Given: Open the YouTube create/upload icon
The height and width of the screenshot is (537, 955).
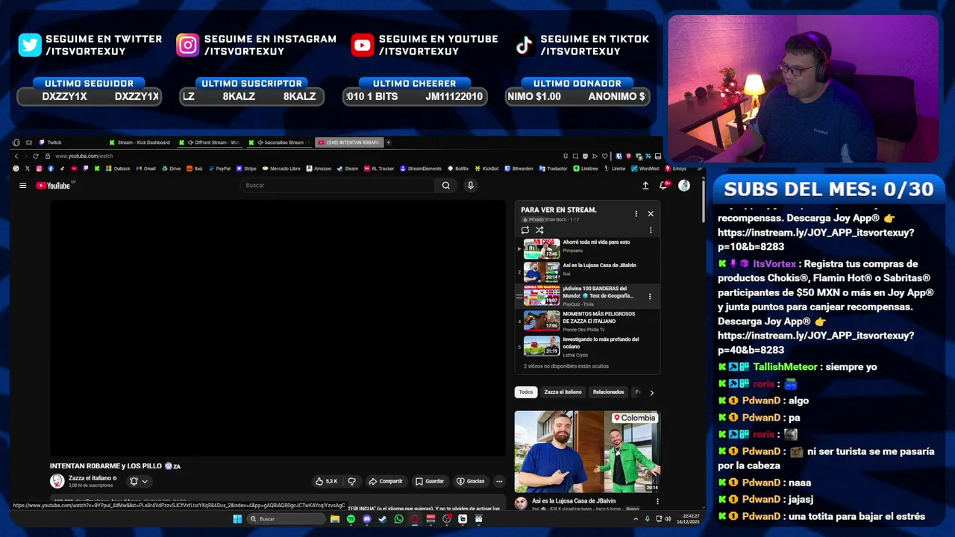Looking at the screenshot, I should [x=645, y=186].
